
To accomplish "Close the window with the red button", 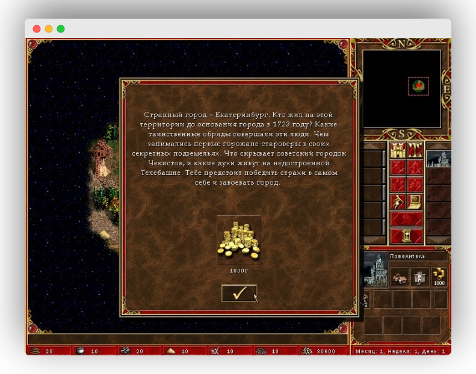I will [37, 29].
